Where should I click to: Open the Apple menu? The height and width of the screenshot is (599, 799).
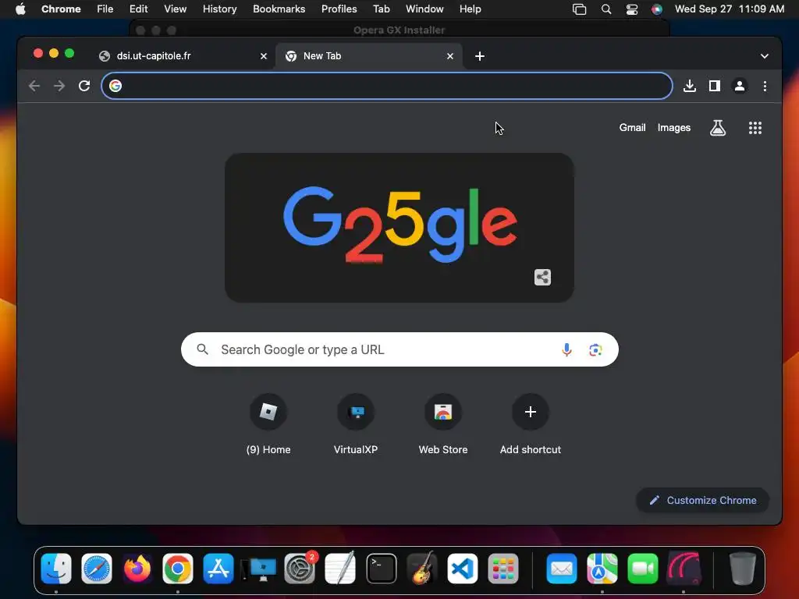point(20,9)
